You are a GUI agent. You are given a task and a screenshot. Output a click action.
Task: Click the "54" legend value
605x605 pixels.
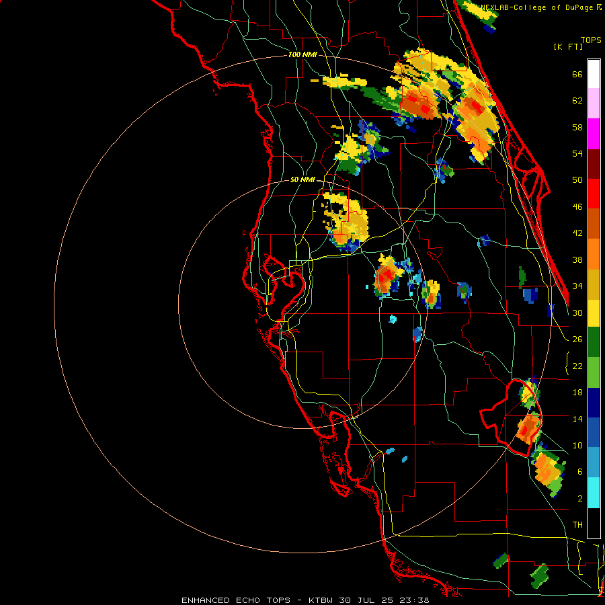(x=577, y=153)
